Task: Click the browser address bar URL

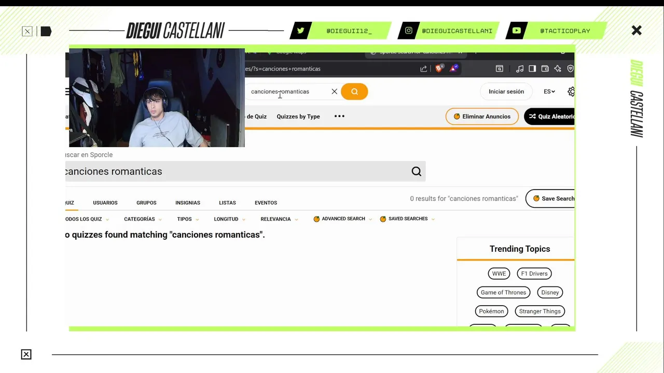Action: coord(283,68)
